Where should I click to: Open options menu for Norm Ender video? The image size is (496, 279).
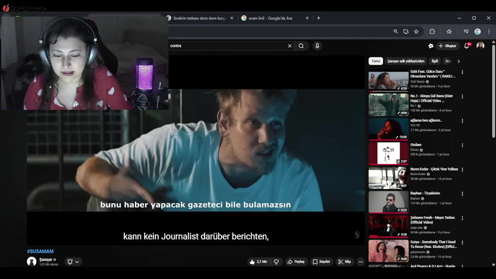coord(462,170)
